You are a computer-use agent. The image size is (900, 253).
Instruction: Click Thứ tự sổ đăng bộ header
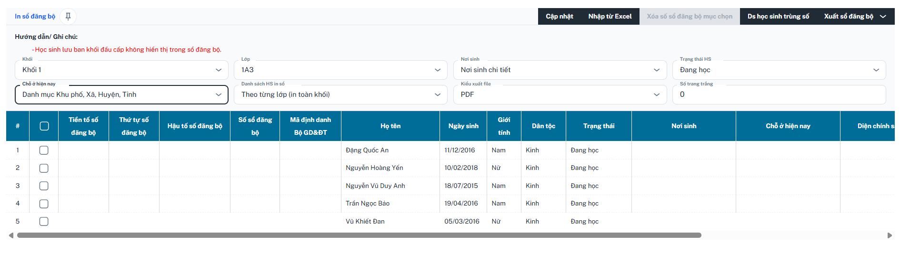(134, 126)
